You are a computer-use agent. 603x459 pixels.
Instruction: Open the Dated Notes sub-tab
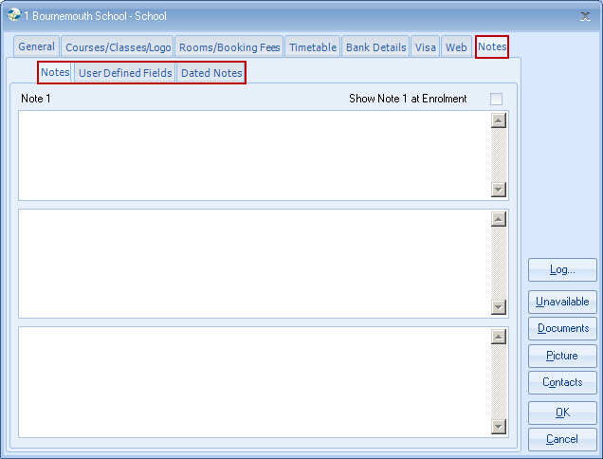[x=211, y=73]
